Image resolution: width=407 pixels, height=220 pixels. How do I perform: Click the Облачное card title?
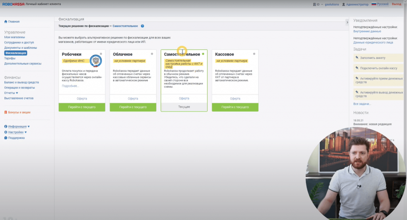pyautogui.click(x=122, y=54)
